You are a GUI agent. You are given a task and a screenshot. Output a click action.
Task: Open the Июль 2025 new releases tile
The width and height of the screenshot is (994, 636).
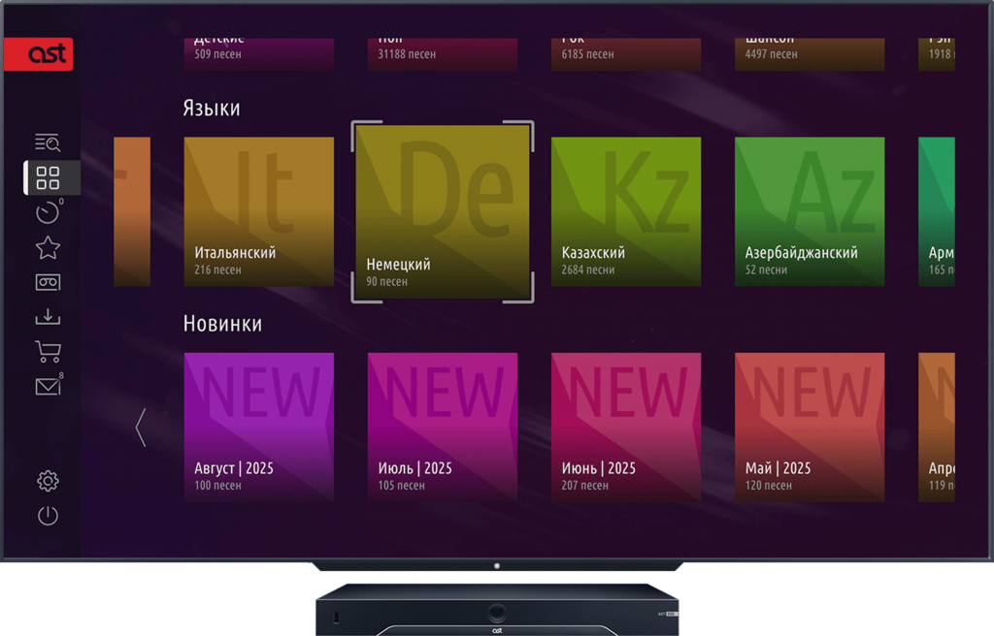click(x=442, y=427)
